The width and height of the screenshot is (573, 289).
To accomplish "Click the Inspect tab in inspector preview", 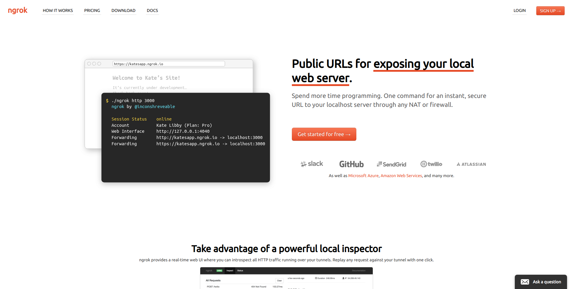I will [230, 271].
